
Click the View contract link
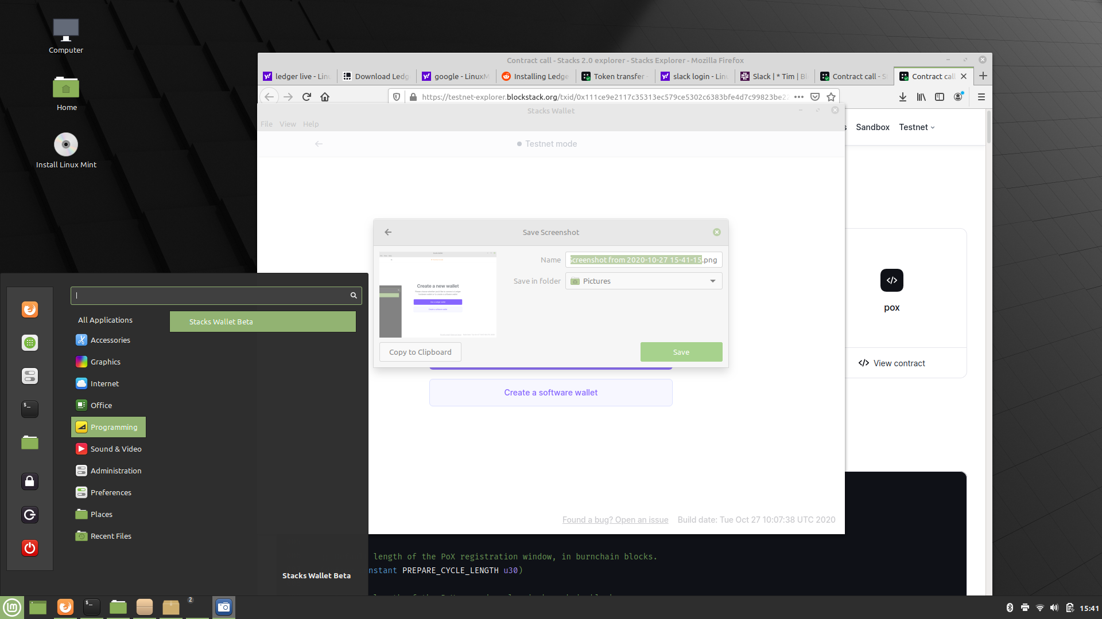892,363
